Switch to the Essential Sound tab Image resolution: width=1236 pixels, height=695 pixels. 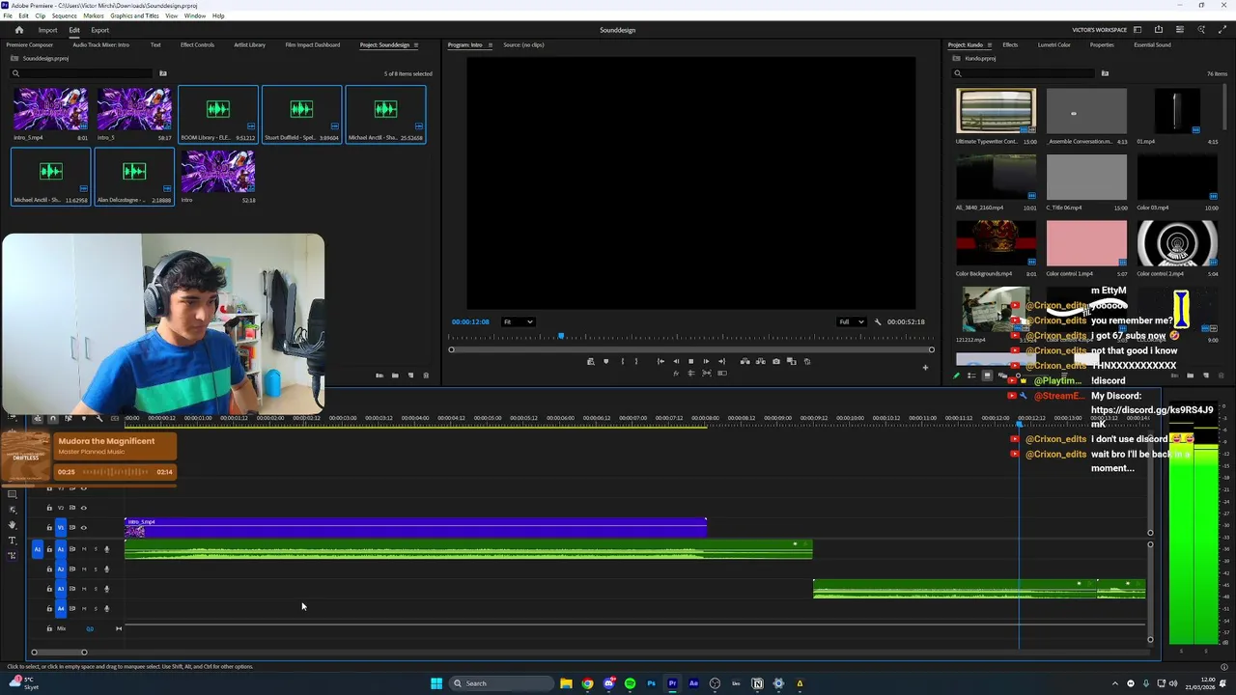pyautogui.click(x=1152, y=44)
